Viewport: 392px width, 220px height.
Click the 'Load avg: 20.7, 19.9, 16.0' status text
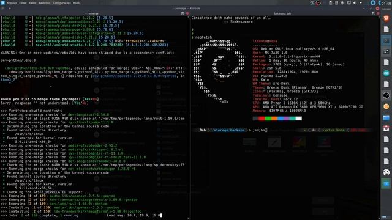coord(134,215)
